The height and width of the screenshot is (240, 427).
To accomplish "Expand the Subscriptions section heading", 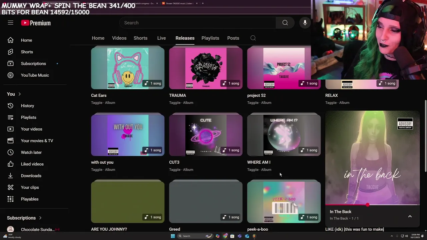I will 24,218.
